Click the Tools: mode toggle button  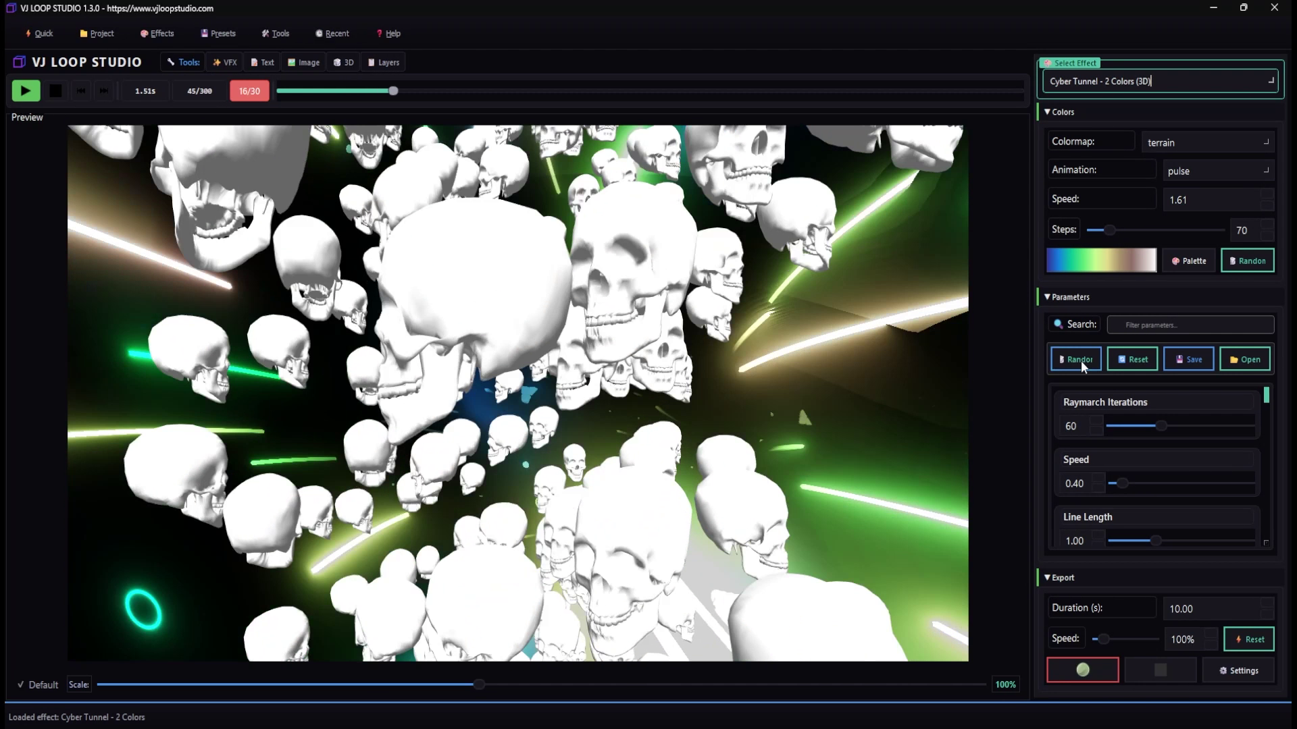(x=181, y=61)
